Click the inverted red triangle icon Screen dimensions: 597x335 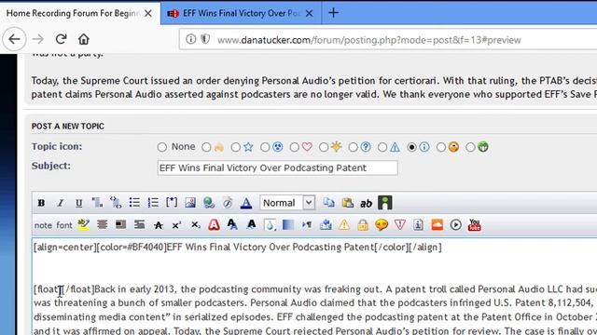pyautogui.click(x=400, y=225)
